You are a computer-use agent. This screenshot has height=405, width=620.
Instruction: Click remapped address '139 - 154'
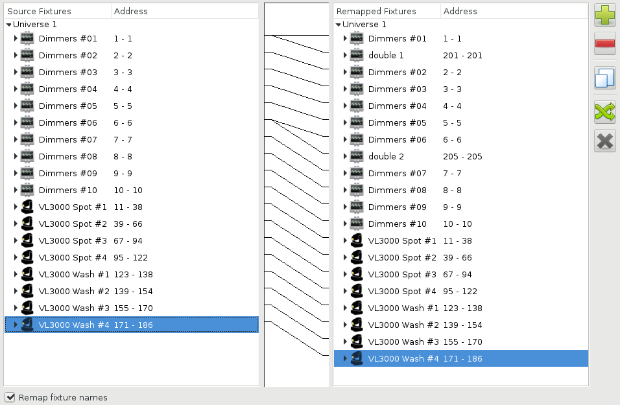(462, 325)
